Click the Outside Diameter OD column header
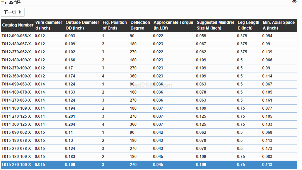The width and height of the screenshot is (302, 170). (82, 25)
